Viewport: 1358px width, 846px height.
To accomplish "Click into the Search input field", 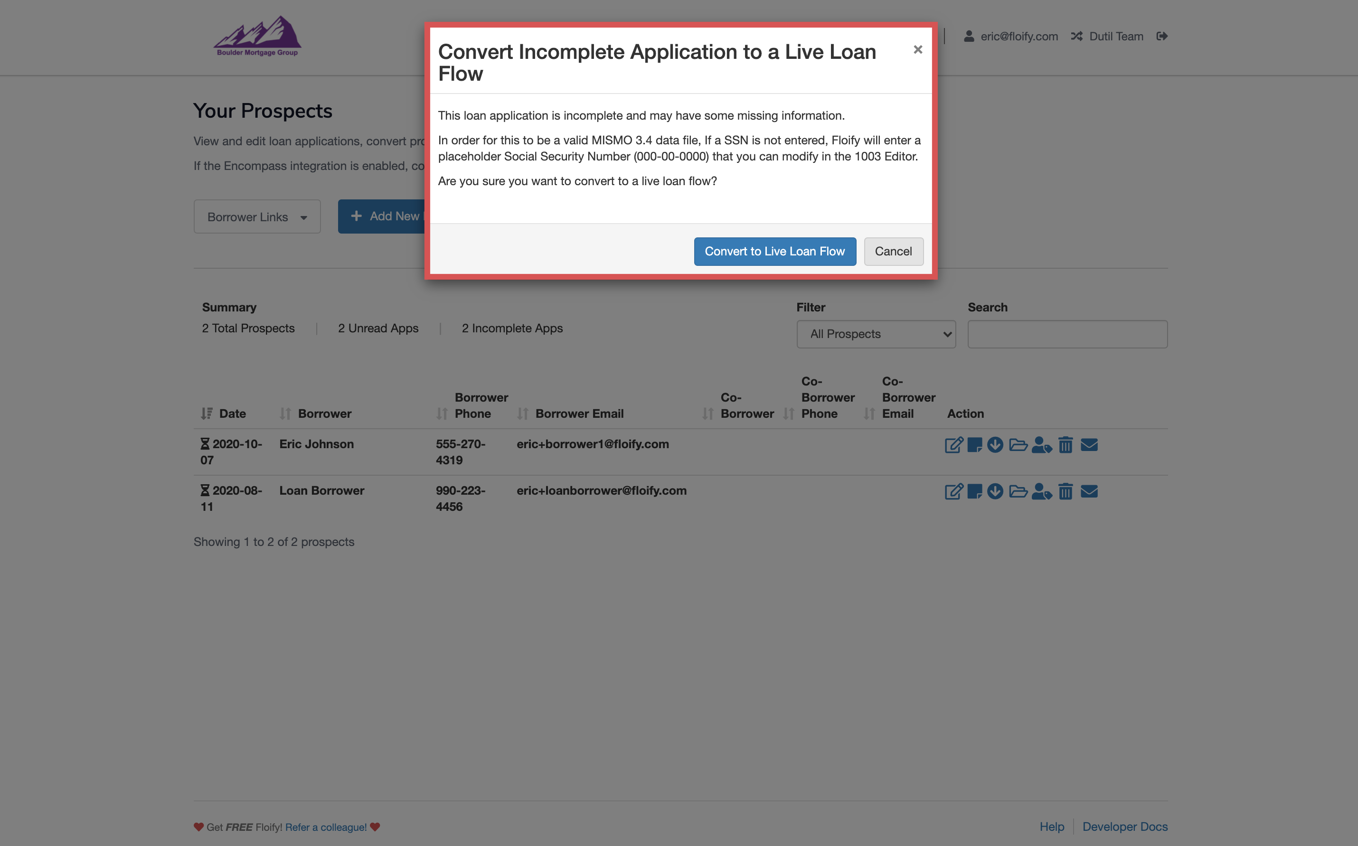I will point(1067,334).
